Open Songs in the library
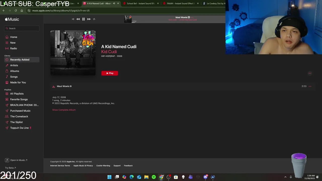This screenshot has height=181, width=322. [x=14, y=77]
